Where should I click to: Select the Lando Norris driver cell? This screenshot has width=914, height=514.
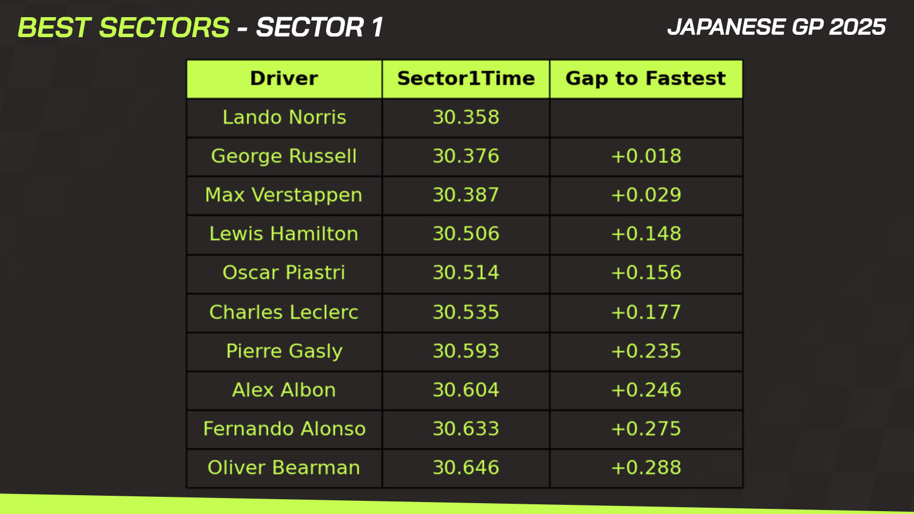[284, 118]
